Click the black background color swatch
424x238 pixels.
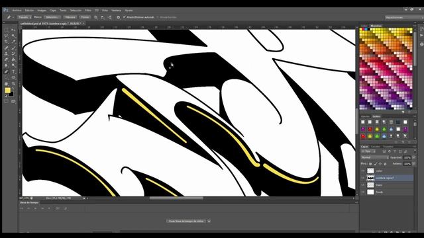(x=11, y=94)
